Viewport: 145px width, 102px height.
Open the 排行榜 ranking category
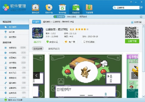pyautogui.click(x=12, y=32)
